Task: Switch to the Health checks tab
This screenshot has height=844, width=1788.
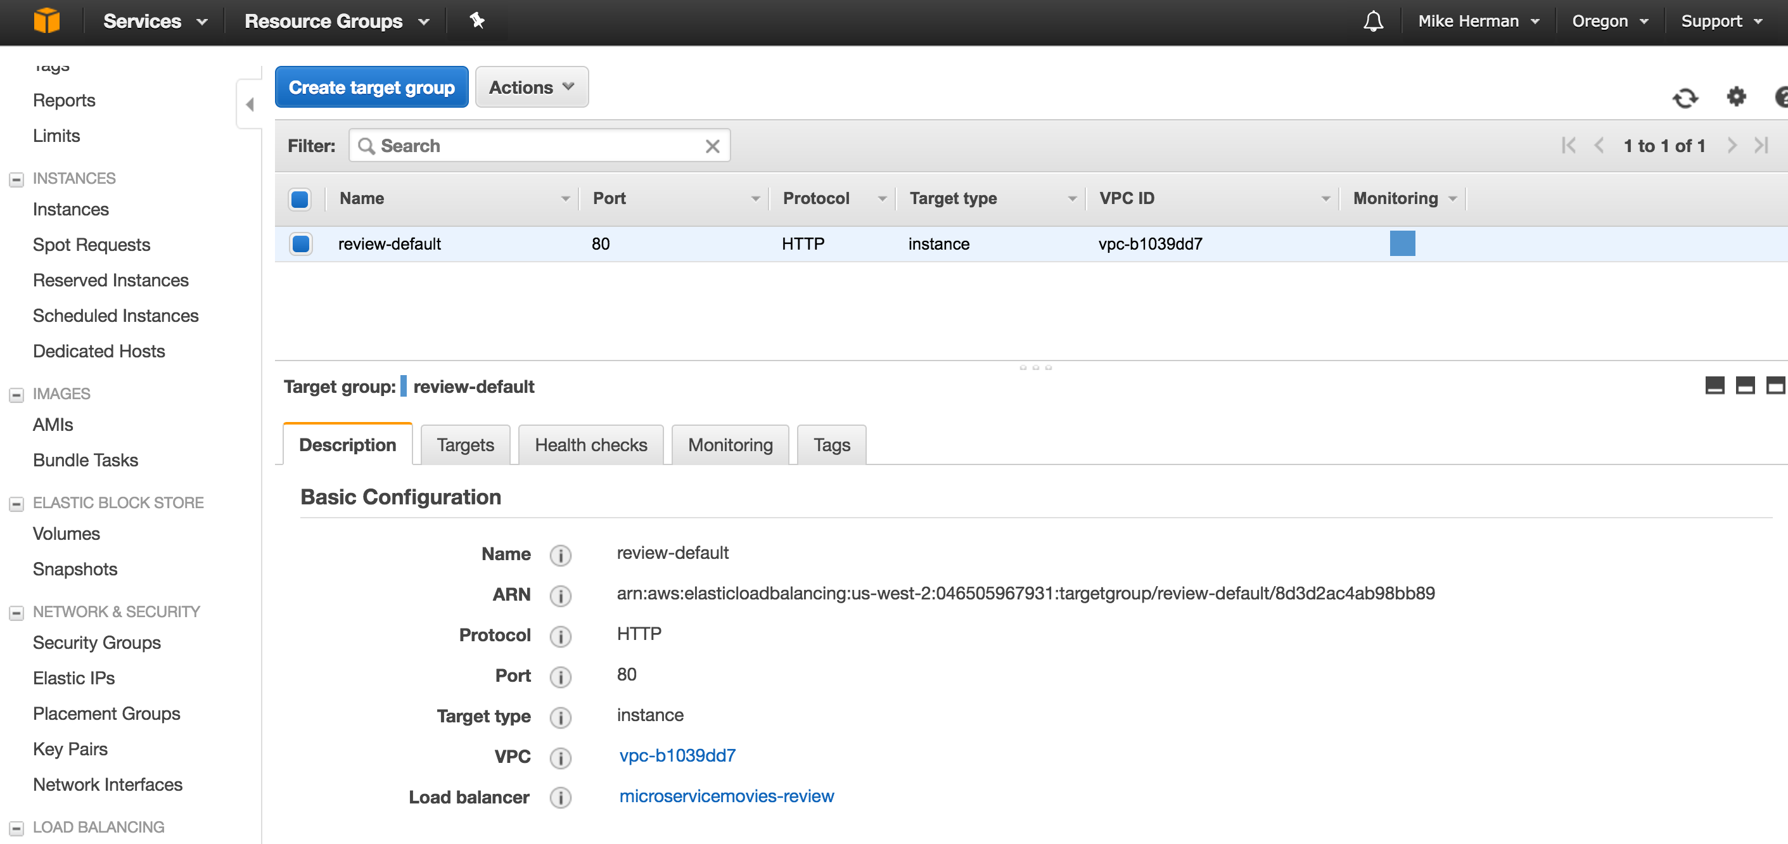Action: (x=590, y=444)
